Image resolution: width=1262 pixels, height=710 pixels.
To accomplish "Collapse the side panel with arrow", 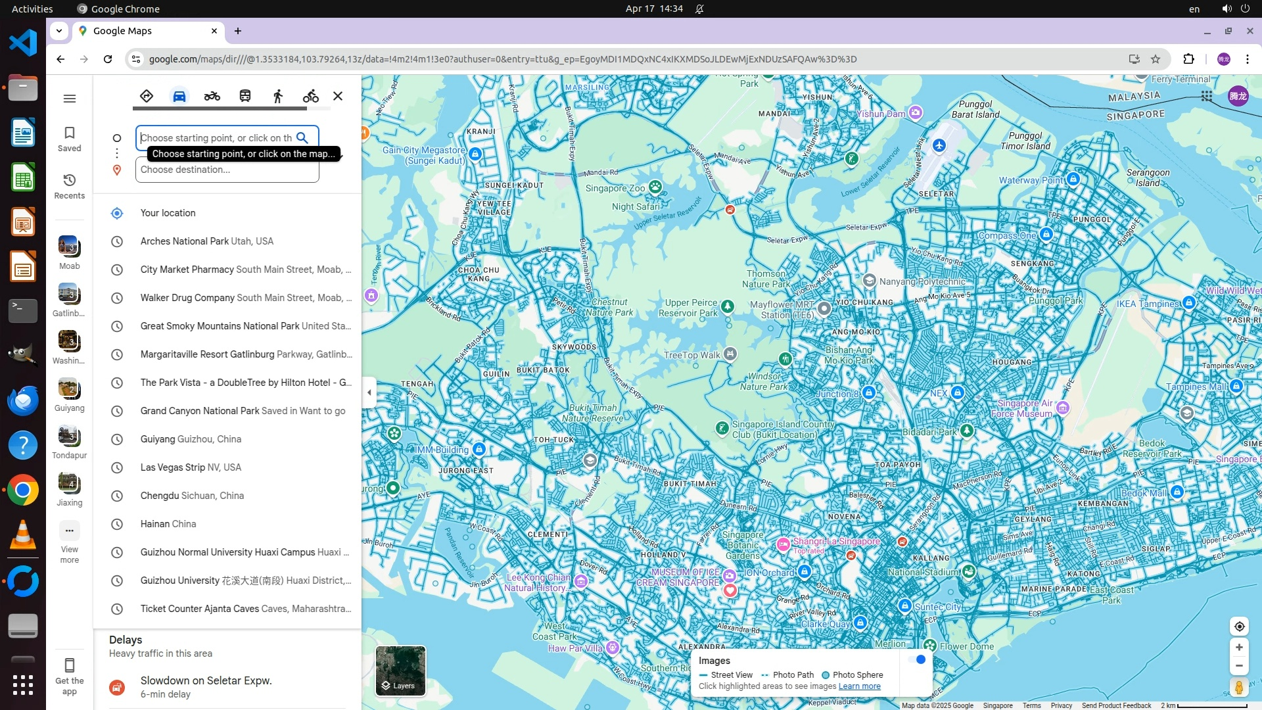I will [x=369, y=392].
